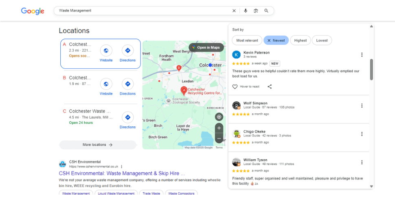
Task: Get Directions icon for location B
Action: click(128, 84)
